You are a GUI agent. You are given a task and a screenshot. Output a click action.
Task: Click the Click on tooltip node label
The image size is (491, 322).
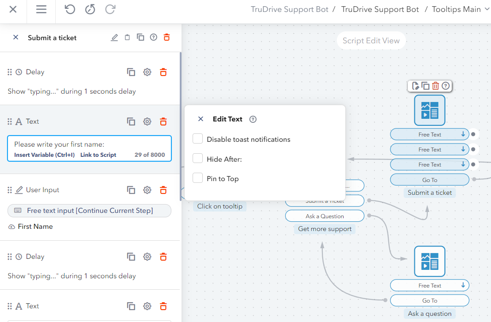tap(220, 206)
